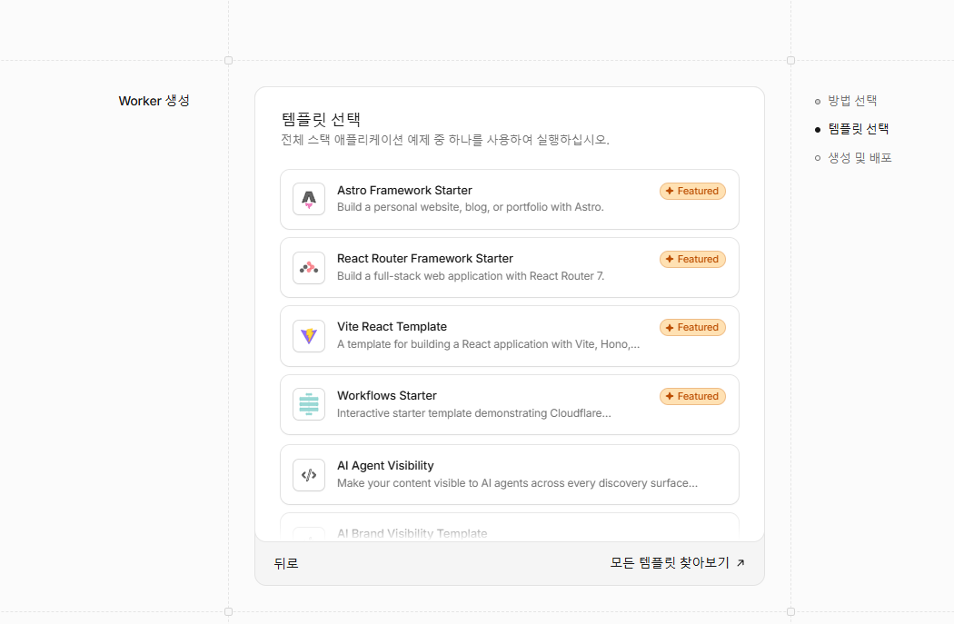Choose the React Router Framework Starter card
The width and height of the screenshot is (954, 624).
(509, 268)
